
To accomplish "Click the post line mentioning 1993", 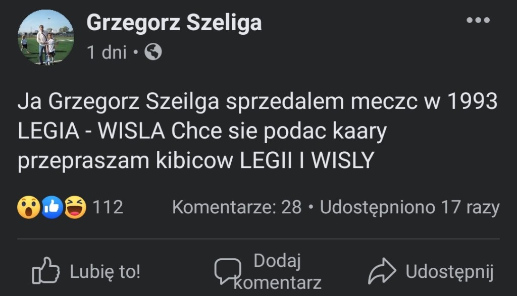I will pyautogui.click(x=257, y=102).
